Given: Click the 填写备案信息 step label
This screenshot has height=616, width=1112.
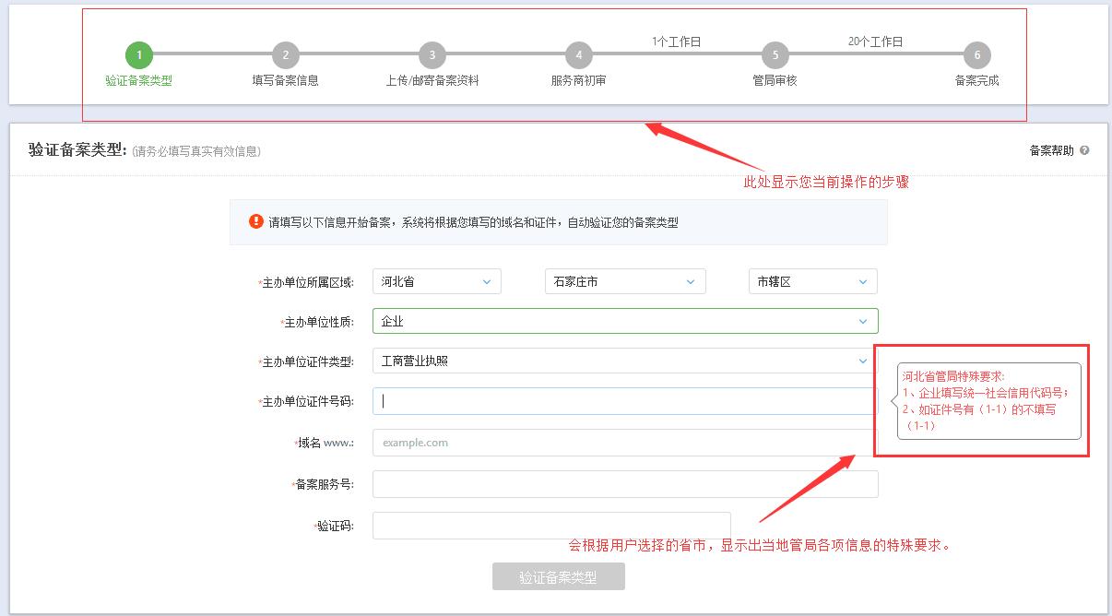Looking at the screenshot, I should 285,80.
